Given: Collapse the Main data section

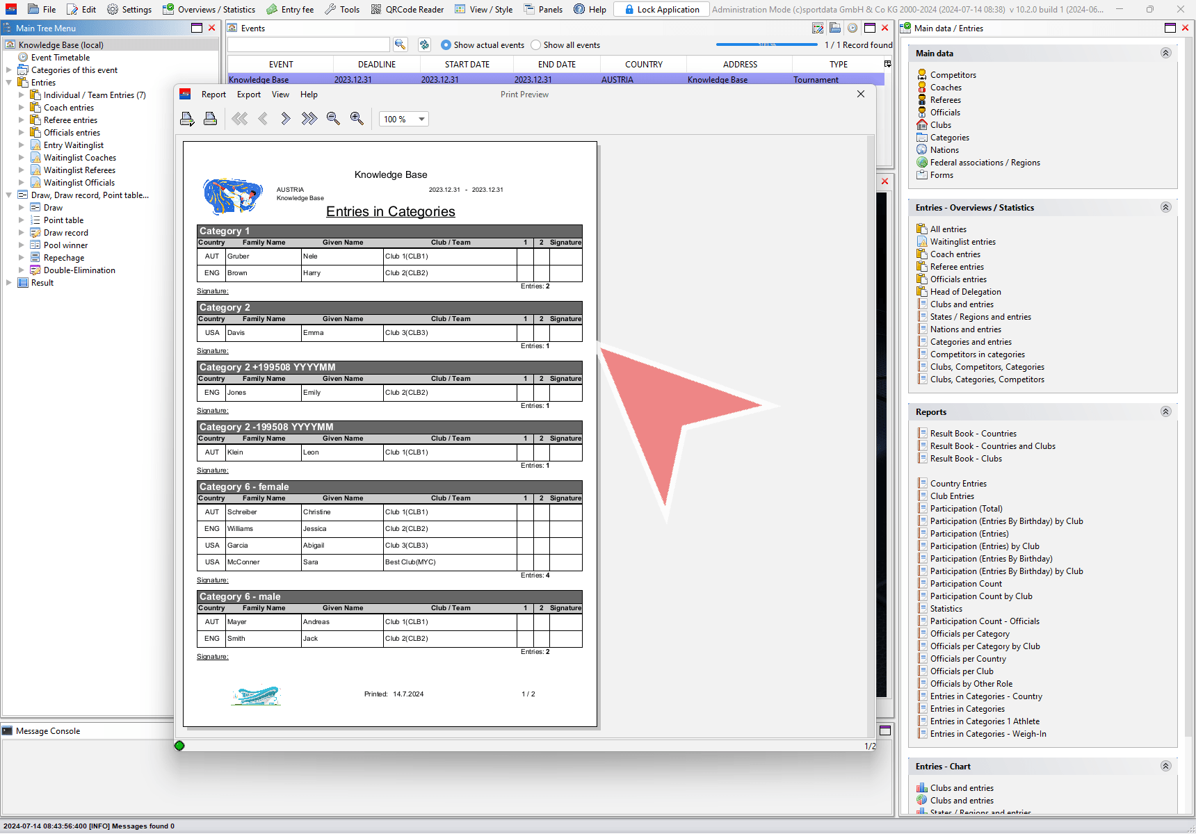Looking at the screenshot, I should point(1166,53).
